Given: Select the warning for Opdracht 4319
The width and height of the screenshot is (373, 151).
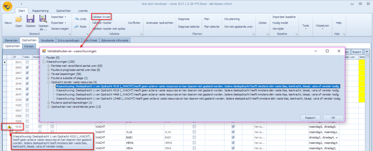Looking at the screenshot, I should (x=198, y=90).
